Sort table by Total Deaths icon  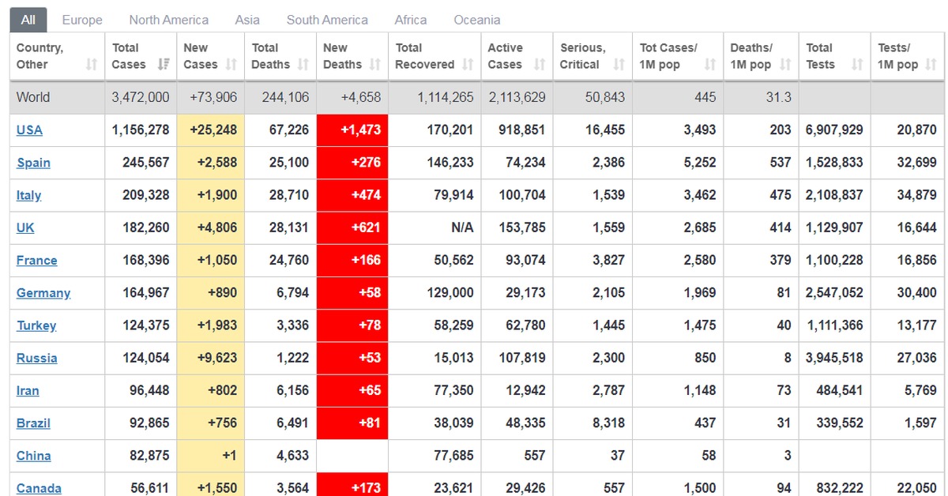point(303,65)
